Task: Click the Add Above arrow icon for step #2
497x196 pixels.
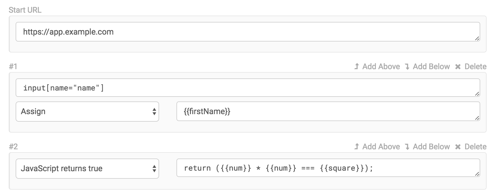Action: coord(356,147)
